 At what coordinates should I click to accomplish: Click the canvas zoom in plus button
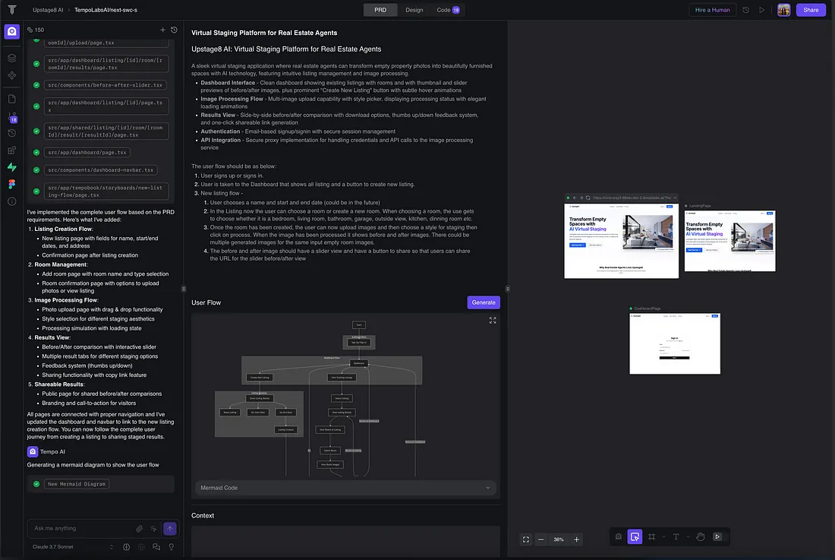577,539
